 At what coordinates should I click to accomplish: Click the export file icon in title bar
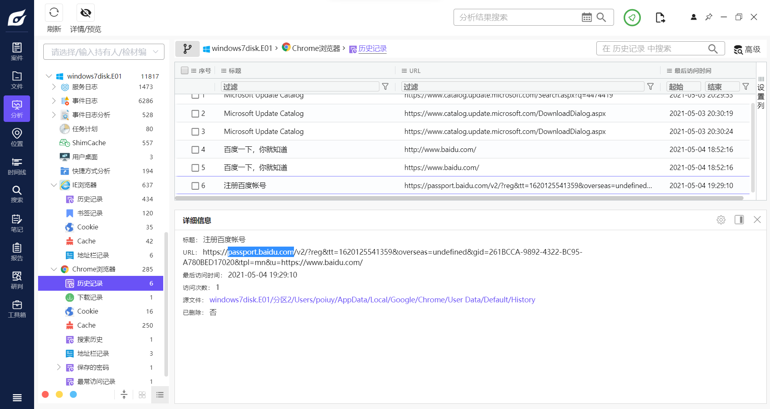click(x=660, y=18)
